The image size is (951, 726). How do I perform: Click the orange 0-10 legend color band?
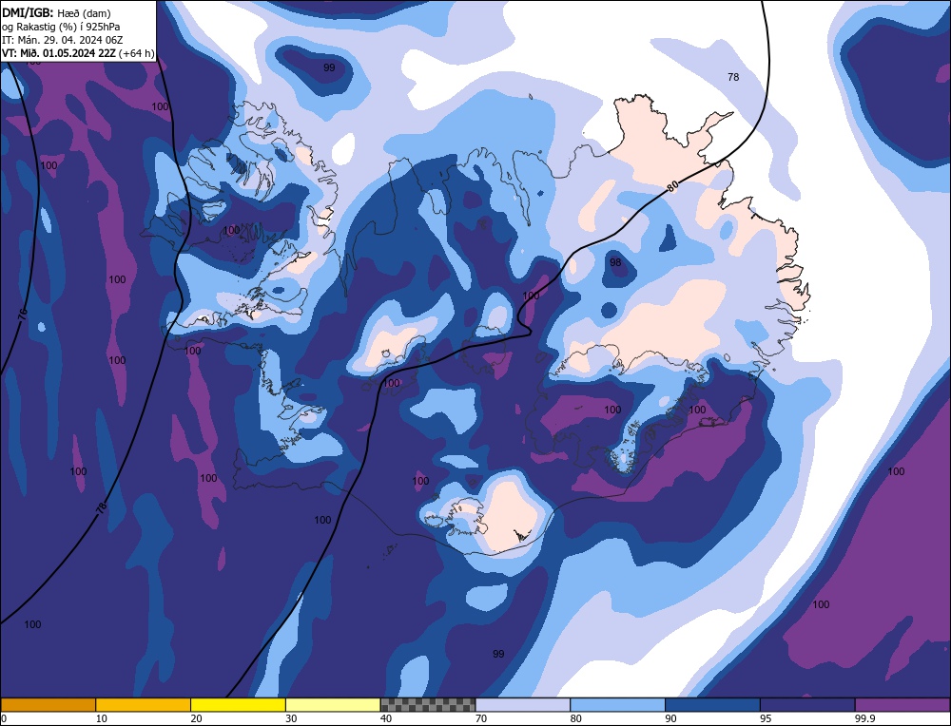tap(48, 704)
